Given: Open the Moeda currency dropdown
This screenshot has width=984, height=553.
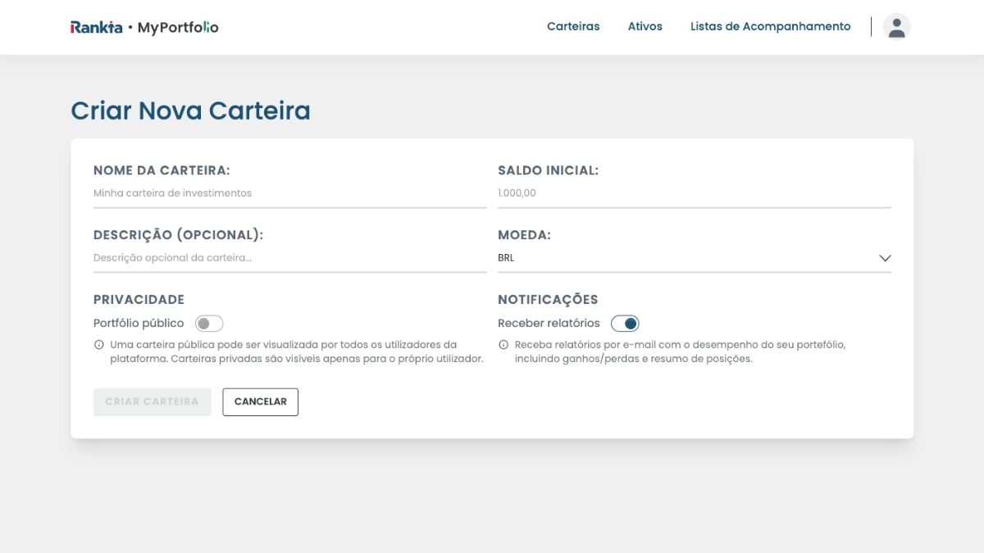Looking at the screenshot, I should (x=694, y=257).
